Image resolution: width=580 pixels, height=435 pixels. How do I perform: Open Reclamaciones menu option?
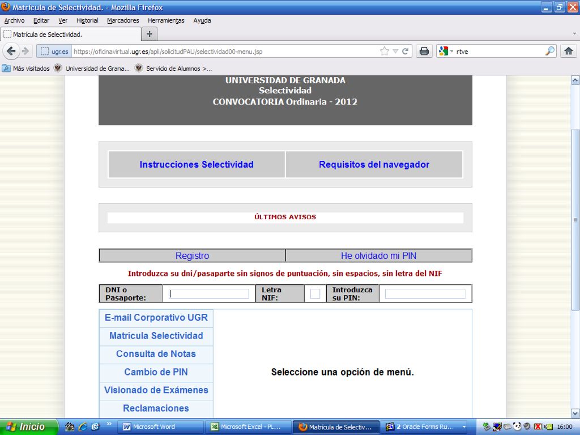[156, 408]
